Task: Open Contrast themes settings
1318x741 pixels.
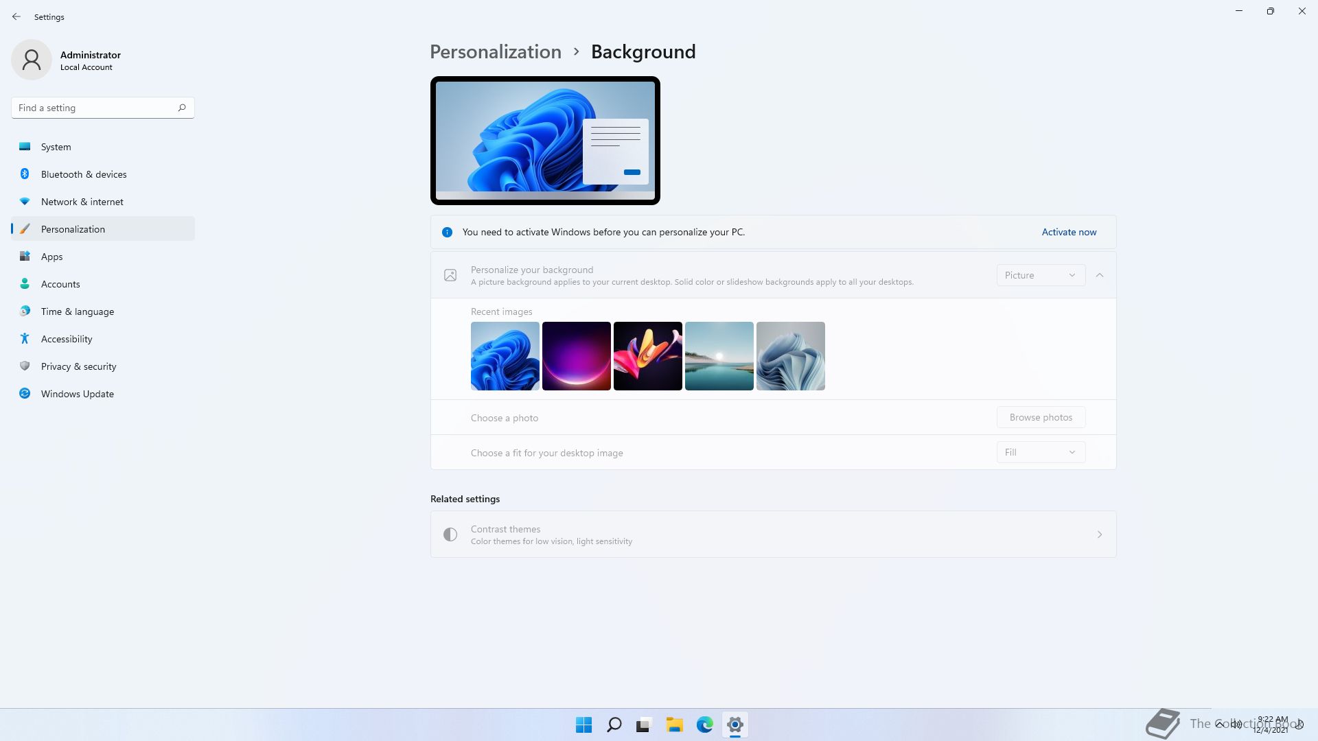Action: 773,534
